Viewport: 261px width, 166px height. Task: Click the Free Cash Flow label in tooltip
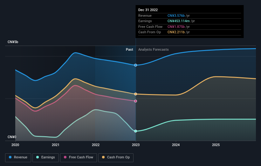[x=150, y=27]
